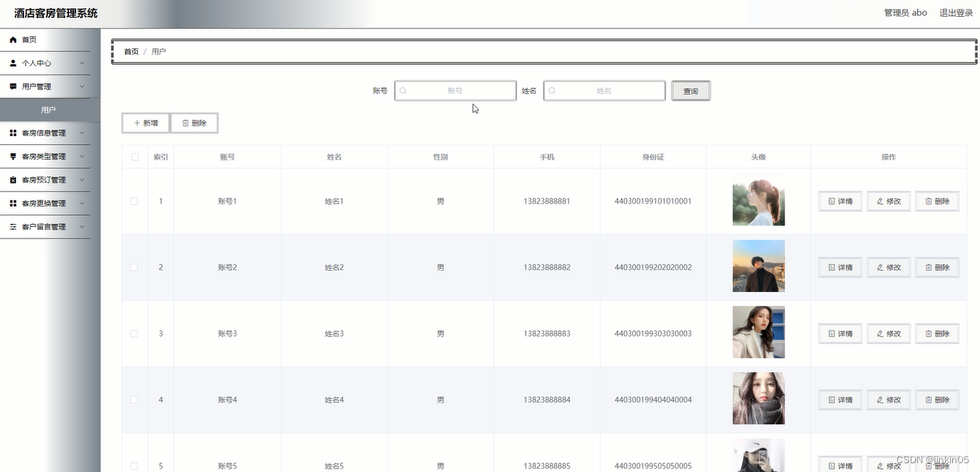Screen dimensions: 980x472
Task: Expand 客房类型管理 using its chevron arrow
Action: 82,157
